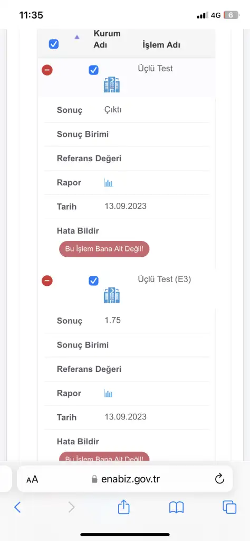Viewport: 250px width, 541px height.
Task: Collapse the Üçlü Test (E3) row with the red minus
Action: pyautogui.click(x=47, y=281)
